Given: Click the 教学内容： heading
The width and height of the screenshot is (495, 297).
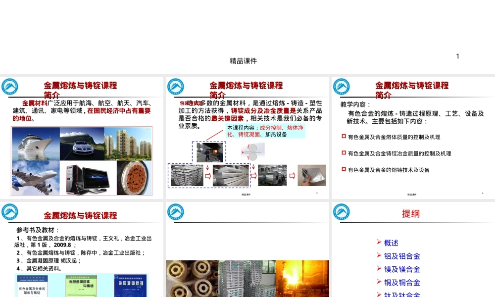Looking at the screenshot, I should pyautogui.click(x=355, y=104).
